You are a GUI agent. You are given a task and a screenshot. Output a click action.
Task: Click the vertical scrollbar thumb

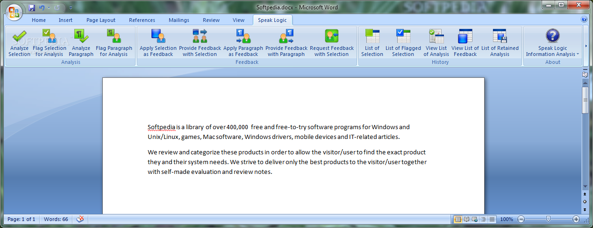pos(585,99)
